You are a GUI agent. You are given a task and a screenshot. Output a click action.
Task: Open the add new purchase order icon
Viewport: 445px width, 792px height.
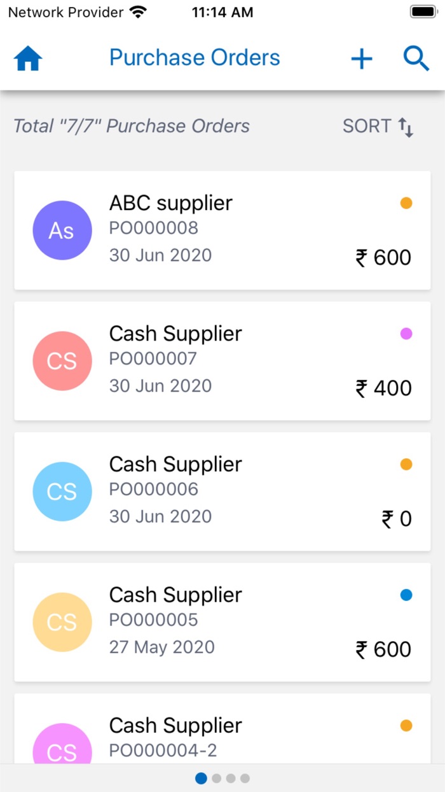point(361,58)
